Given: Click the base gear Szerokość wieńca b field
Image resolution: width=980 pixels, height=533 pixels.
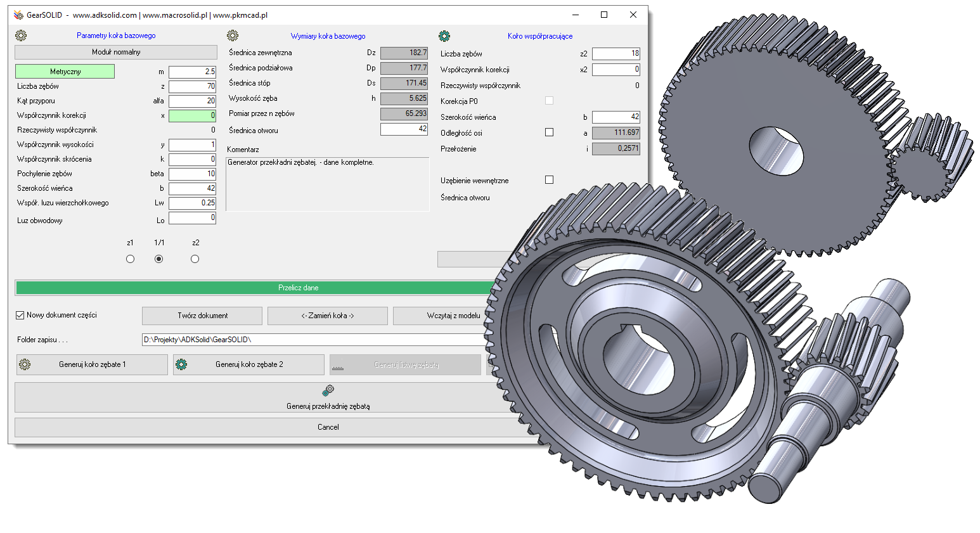Looking at the screenshot, I should [x=193, y=188].
